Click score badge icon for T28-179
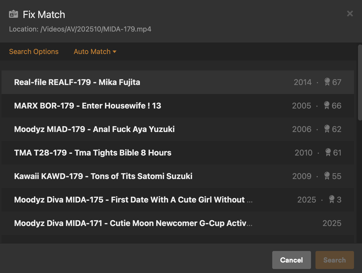Viewport: 362px width, 273px height. [x=328, y=152]
